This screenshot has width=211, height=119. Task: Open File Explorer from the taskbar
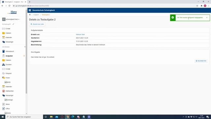pyautogui.click(x=51, y=117)
